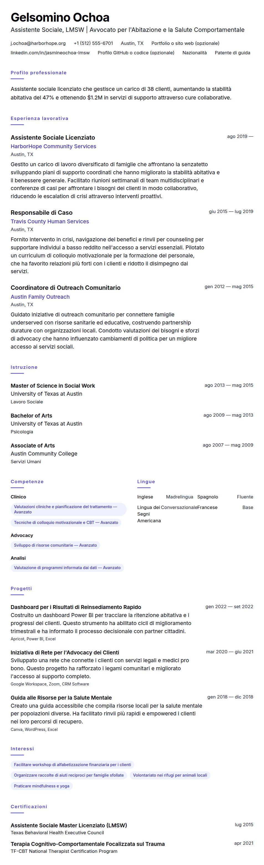Click TF-CBT National Therapist Certification Program
Viewport: 264px width, 865px height.
[64, 851]
